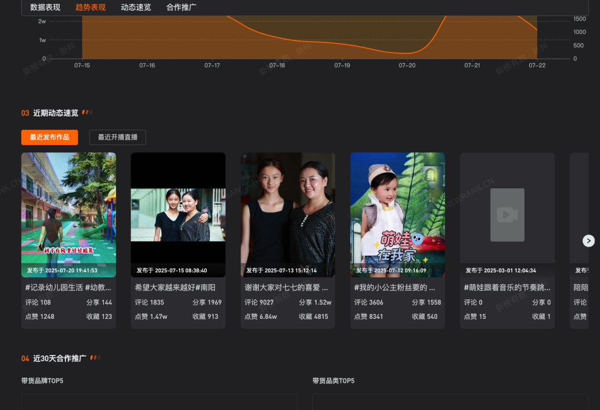Viewport: 600px width, 410px height.
Task: Click the 07-20 point on trend chart
Action: pyautogui.click(x=407, y=53)
